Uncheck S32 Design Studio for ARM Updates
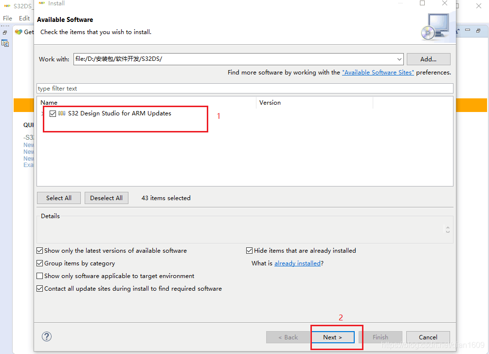 (x=53, y=113)
